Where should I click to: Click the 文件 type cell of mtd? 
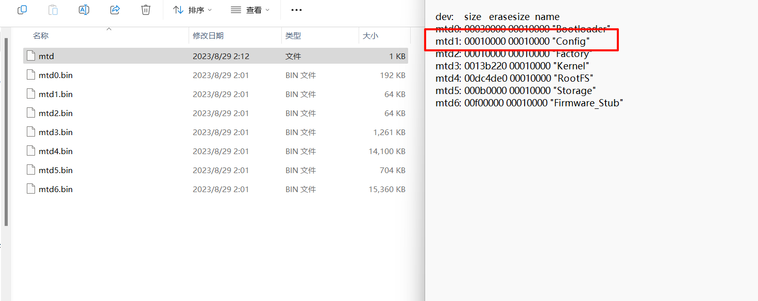[293, 56]
